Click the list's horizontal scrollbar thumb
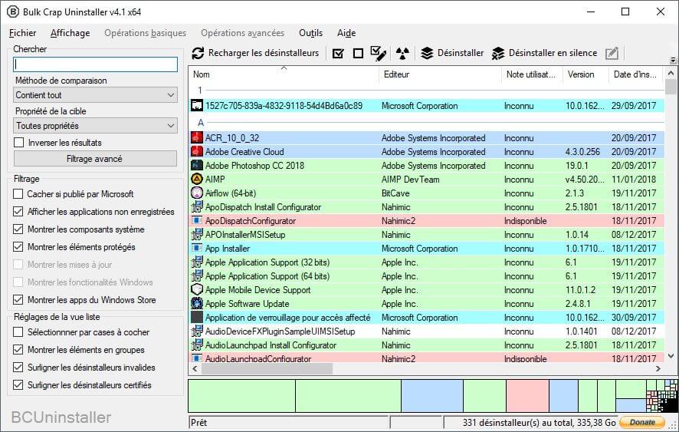Viewport: 679px width, 432px height. [267, 368]
